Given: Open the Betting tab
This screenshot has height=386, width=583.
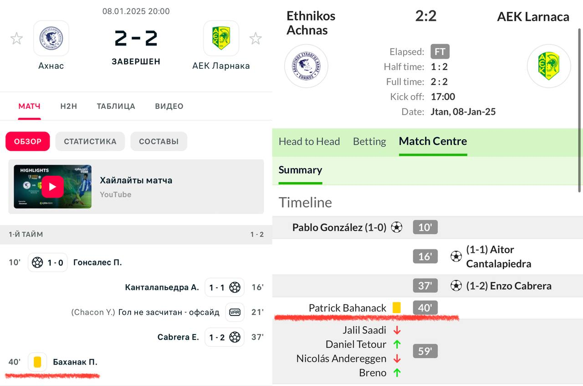Looking at the screenshot, I should 369,142.
